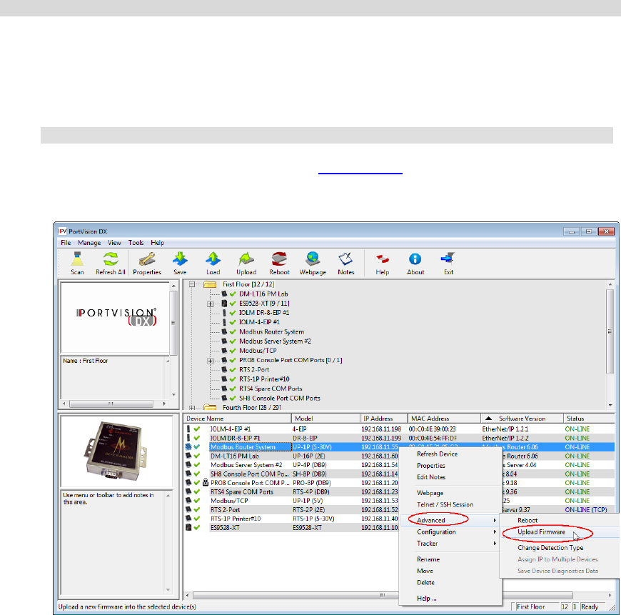
Task: Select SH8 Console Port COM Ports in tree
Action: pos(280,399)
